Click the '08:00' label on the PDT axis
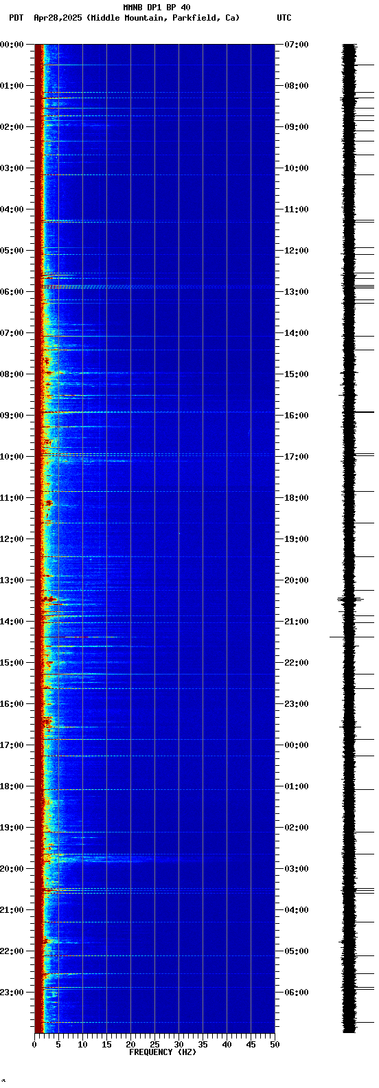Viewport: 379px width, 1088px height. [x=12, y=374]
